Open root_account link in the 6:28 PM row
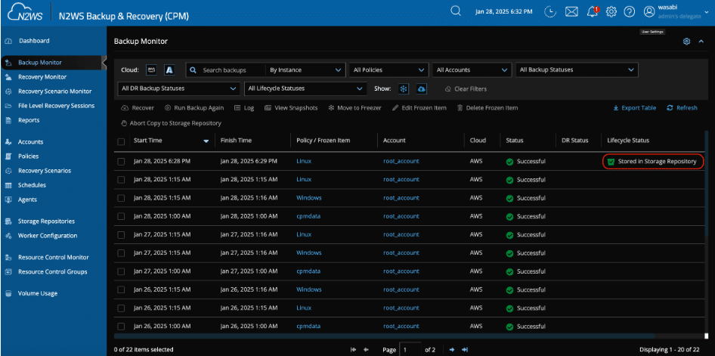Screen dimensions: 715x356 pos(401,161)
